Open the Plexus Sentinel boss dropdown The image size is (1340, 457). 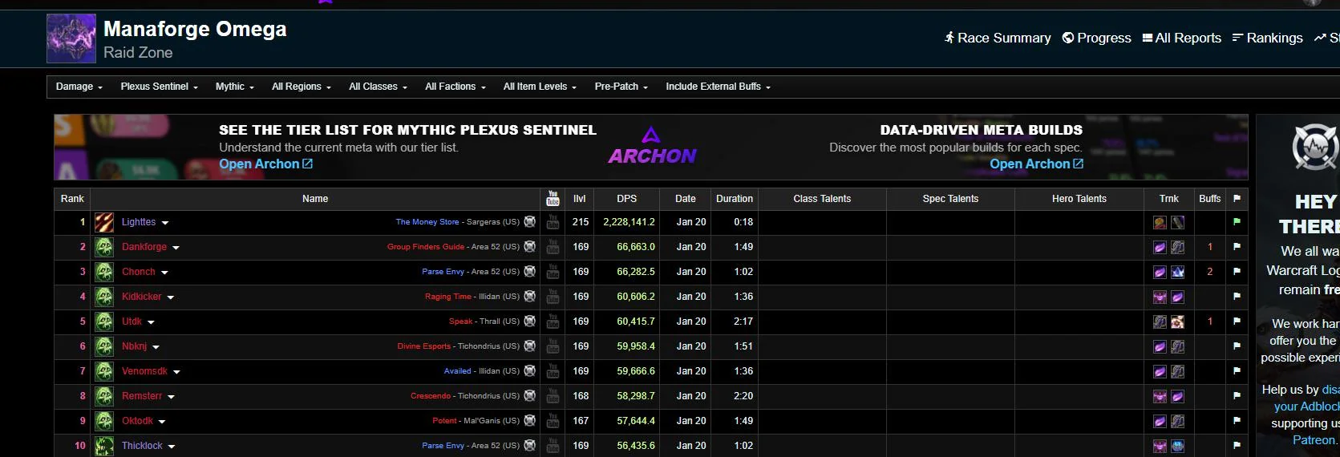tap(160, 87)
